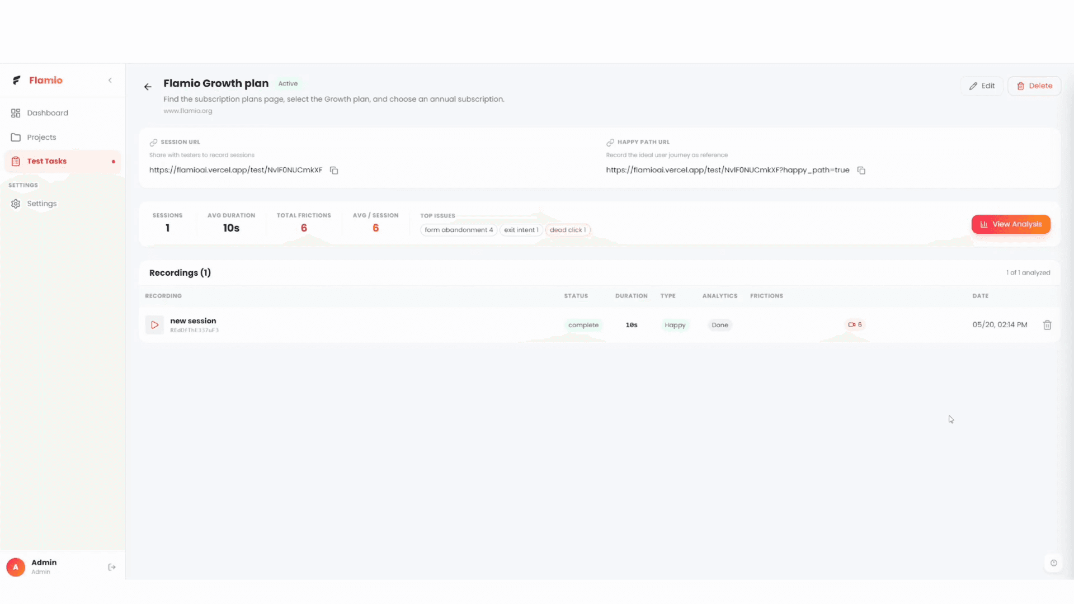
Task: Click the www.flamio.org link
Action: point(188,111)
